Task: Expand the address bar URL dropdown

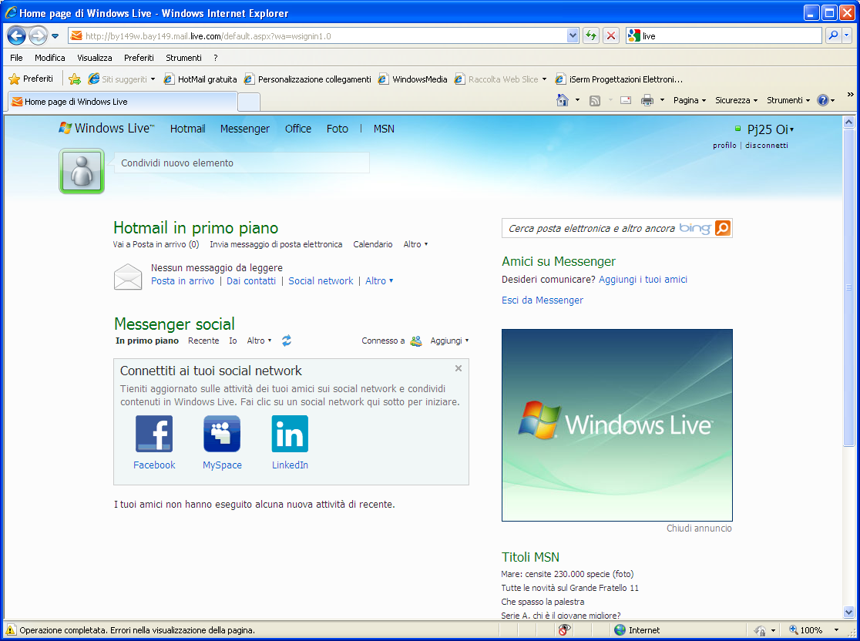Action: click(x=573, y=36)
